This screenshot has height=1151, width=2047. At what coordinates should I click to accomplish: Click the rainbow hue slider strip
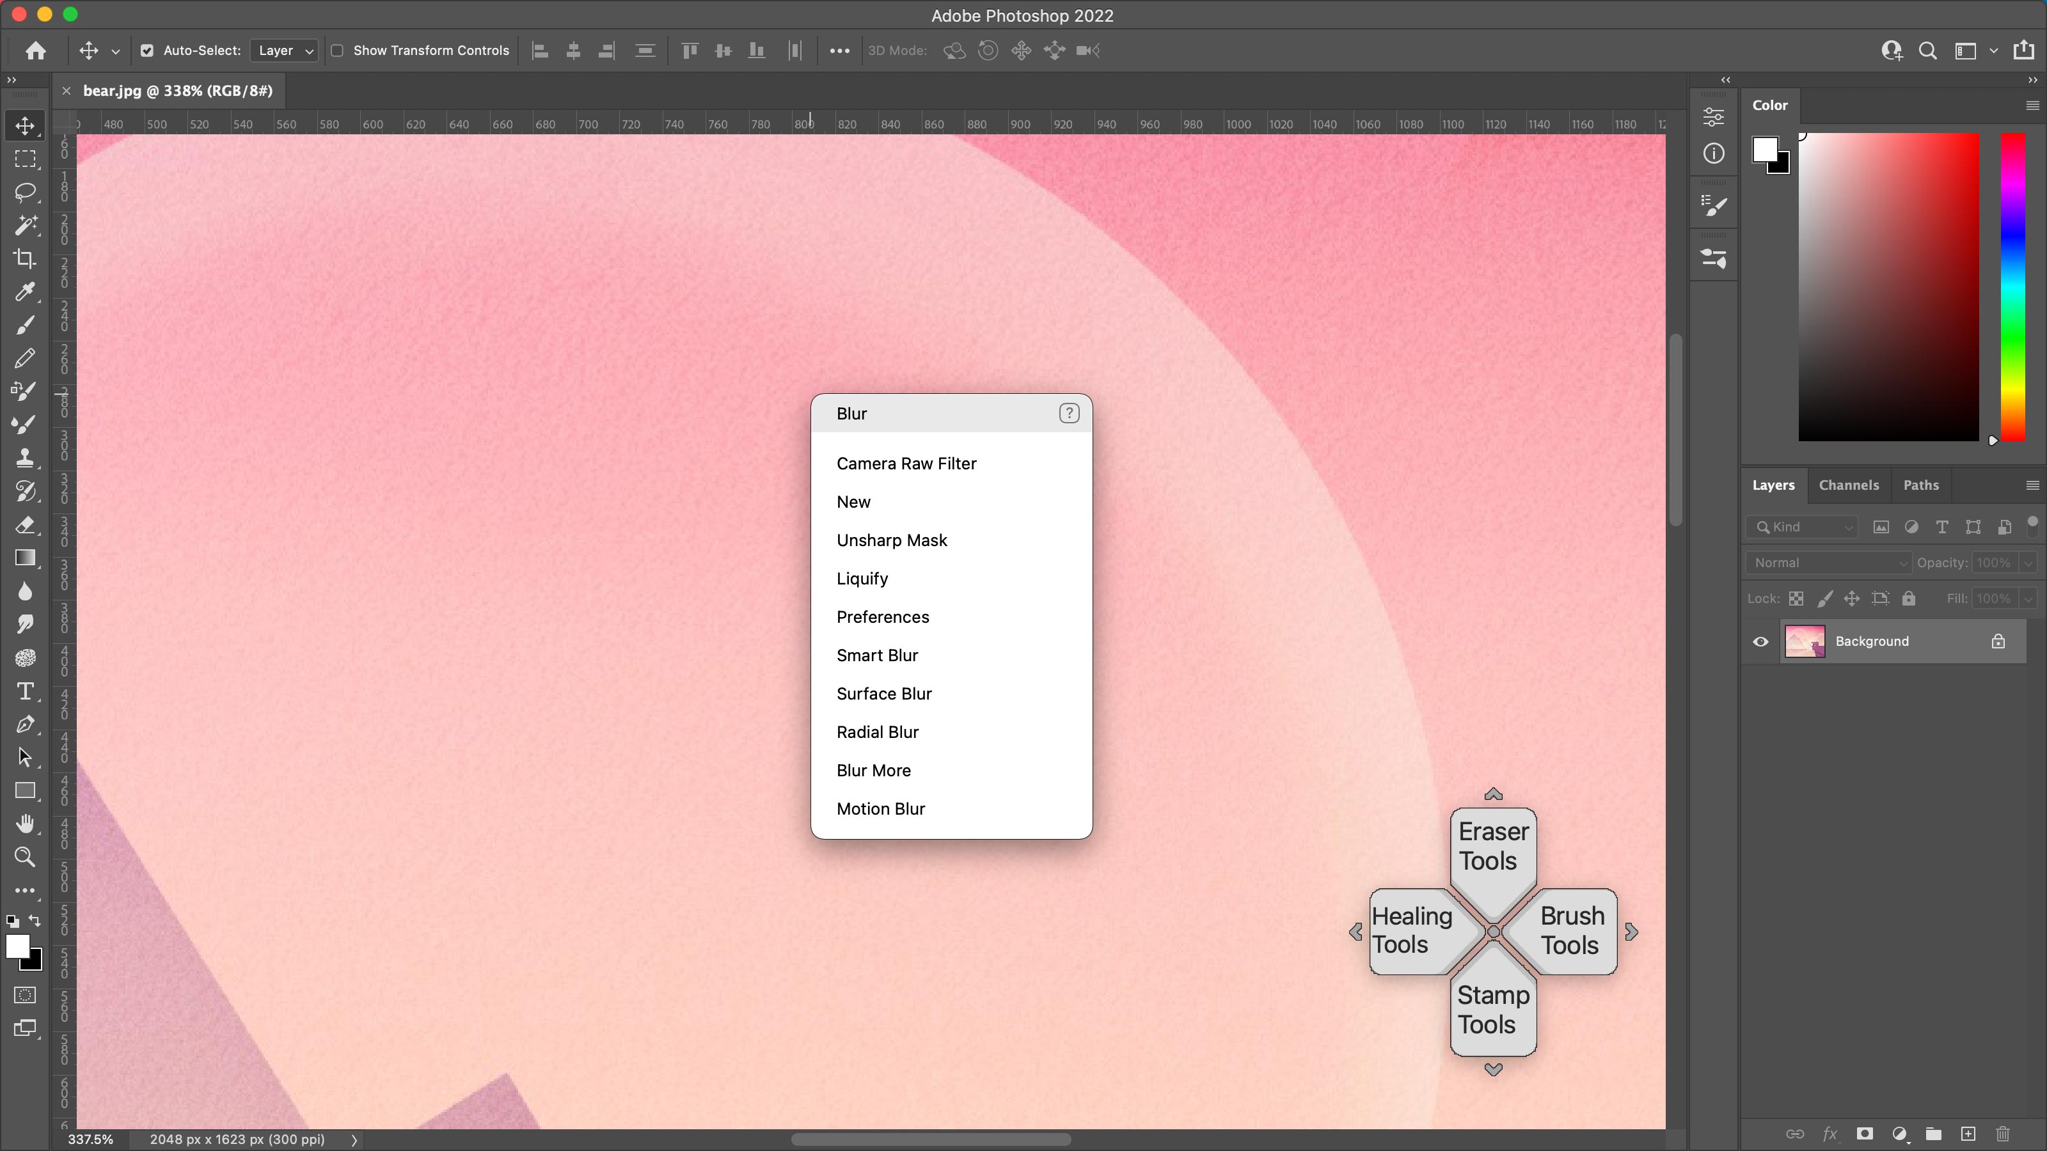2013,286
